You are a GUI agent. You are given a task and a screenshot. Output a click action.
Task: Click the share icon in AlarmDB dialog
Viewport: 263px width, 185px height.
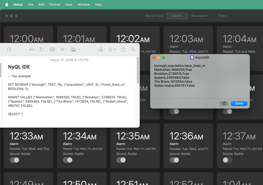coord(224,104)
